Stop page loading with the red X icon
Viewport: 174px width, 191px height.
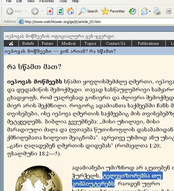coord(50,11)
